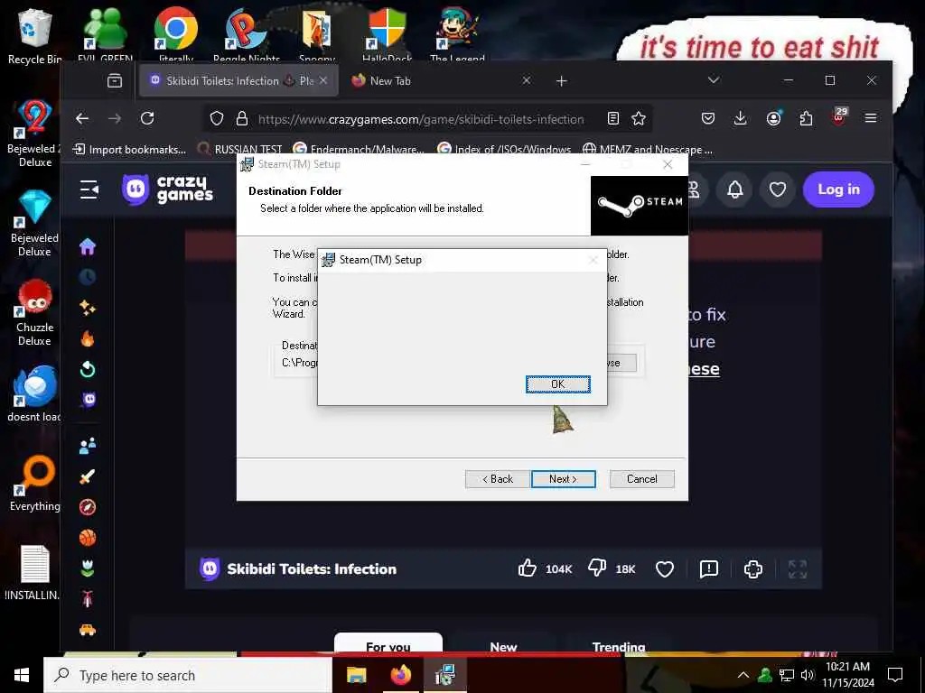Image resolution: width=925 pixels, height=693 pixels.
Task: Click the Next button in Steam Setup
Action: click(x=563, y=479)
